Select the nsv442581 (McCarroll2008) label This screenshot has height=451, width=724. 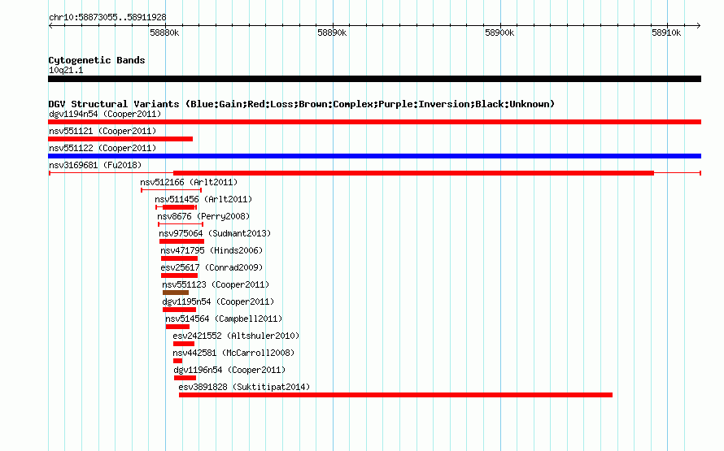(x=233, y=353)
